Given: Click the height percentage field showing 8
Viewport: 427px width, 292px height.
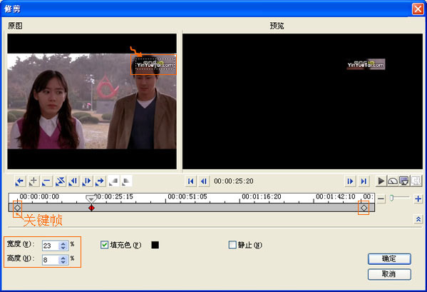Looking at the screenshot, I should (51, 260).
